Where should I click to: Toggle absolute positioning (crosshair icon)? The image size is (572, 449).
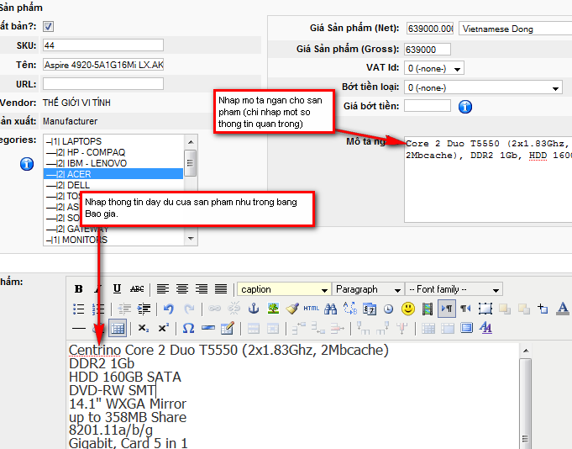click(543, 309)
